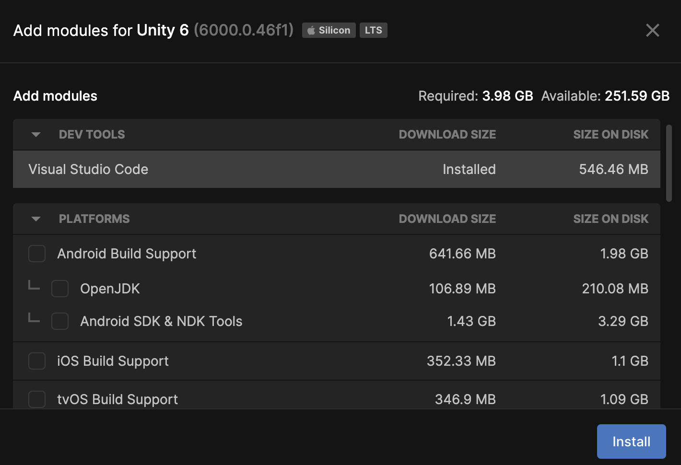Viewport: 681px width, 465px height.
Task: Click the 546.46 MB disk size
Action: point(613,169)
